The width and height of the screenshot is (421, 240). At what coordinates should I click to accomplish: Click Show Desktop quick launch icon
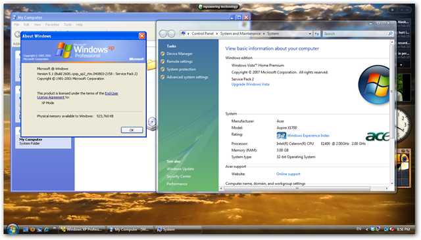click(26, 230)
